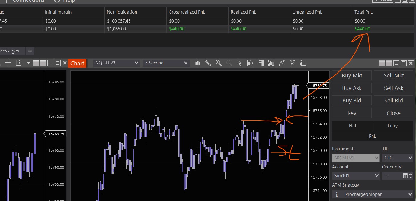Click first tile-layout square in left chart controls
This screenshot has width=416, height=201.
click(36, 63)
